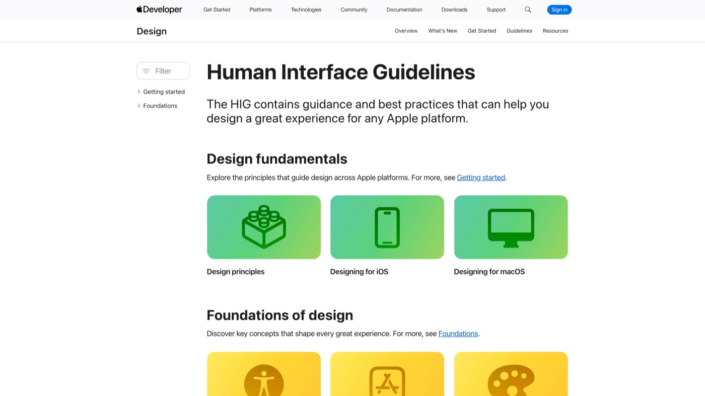705x396 pixels.
Task: Select Foundations in sidebar
Action: [x=160, y=106]
